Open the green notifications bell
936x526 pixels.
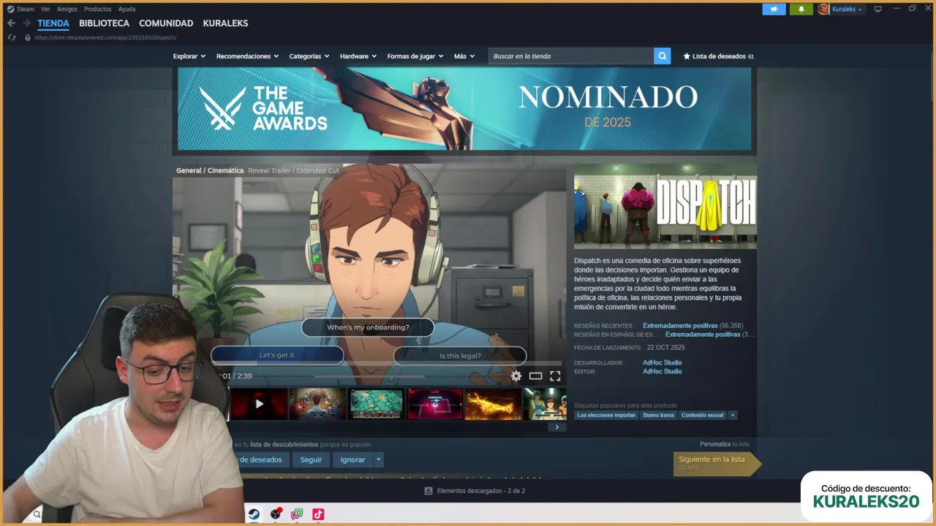[x=801, y=9]
